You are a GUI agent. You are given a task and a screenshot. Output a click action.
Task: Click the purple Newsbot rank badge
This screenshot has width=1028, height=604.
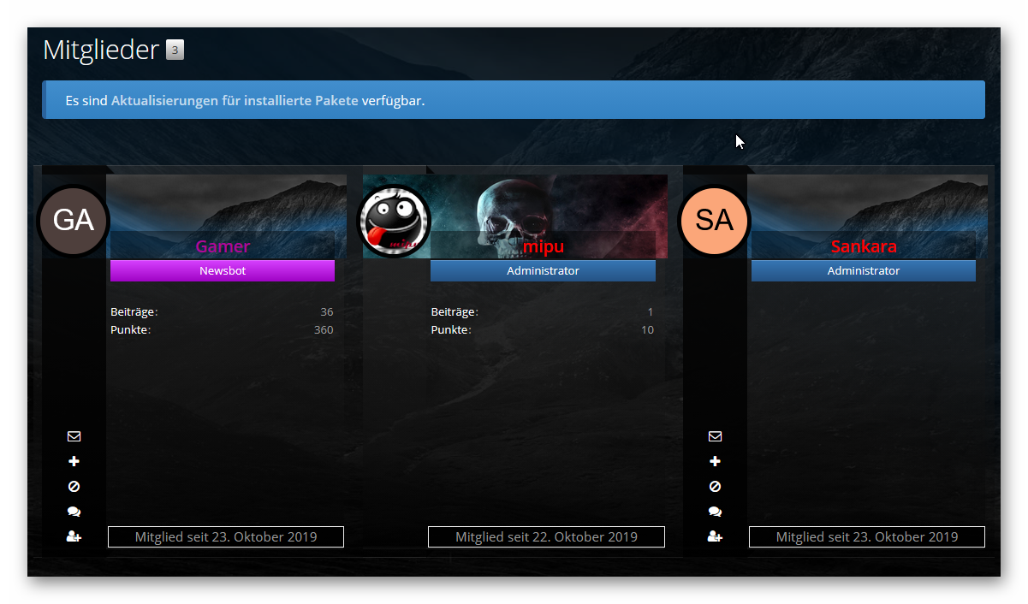click(223, 271)
